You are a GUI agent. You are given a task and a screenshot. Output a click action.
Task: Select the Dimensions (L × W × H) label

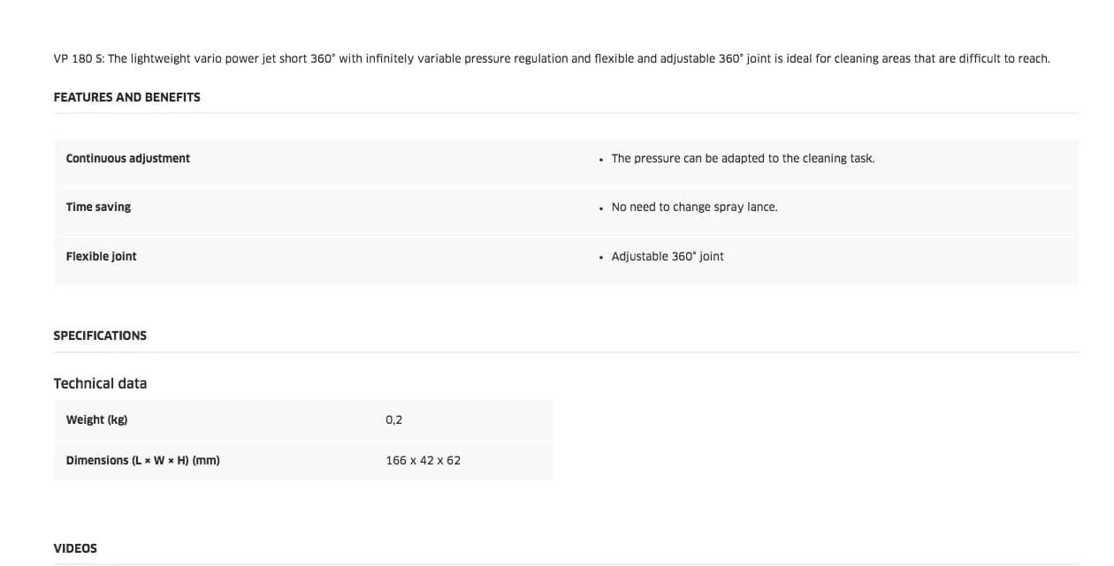click(142, 460)
